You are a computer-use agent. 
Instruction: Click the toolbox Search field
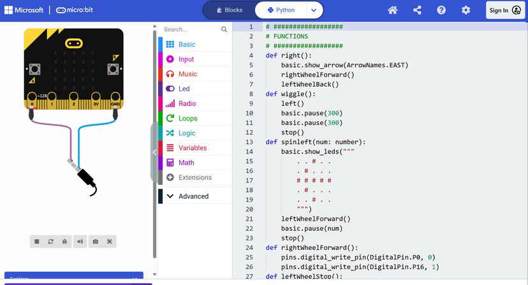tap(191, 29)
